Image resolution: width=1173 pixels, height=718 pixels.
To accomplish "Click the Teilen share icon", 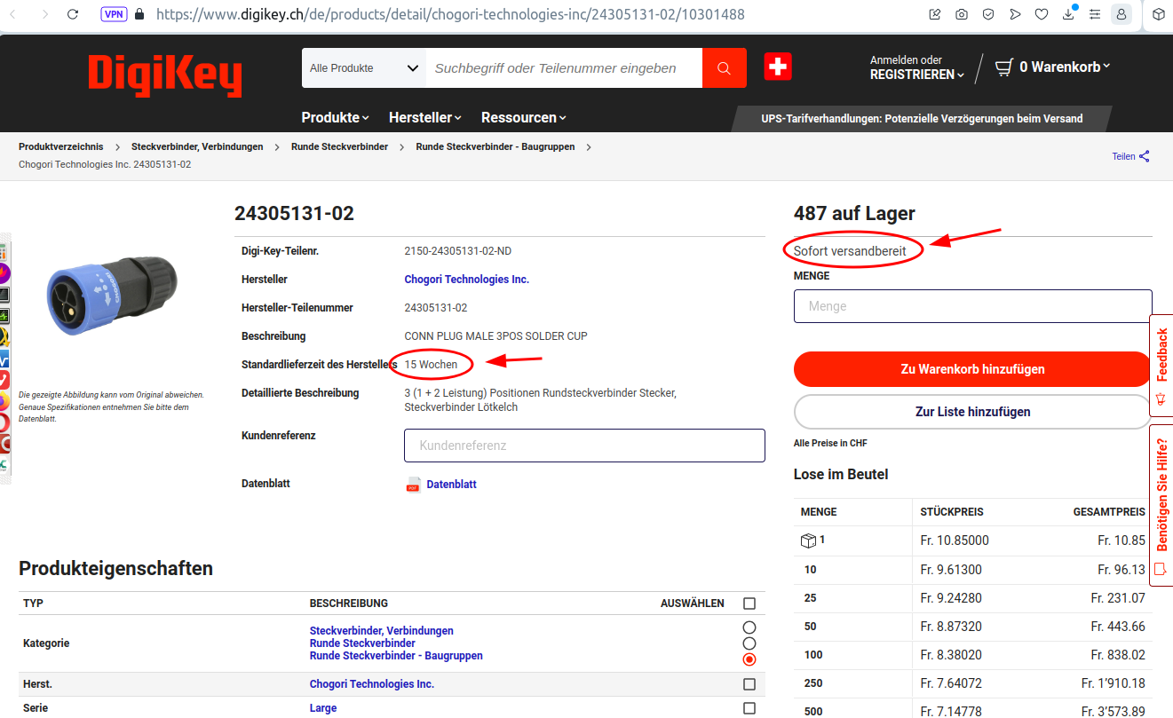I will tap(1145, 156).
